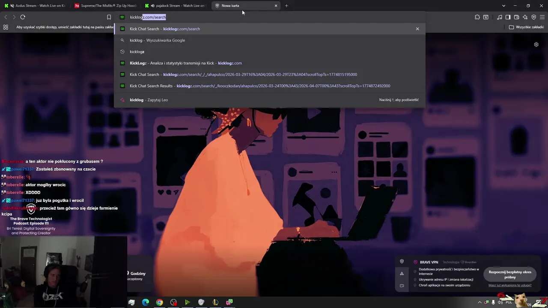
Task: Open The Brave Technologist Podcast Episode 111
Action: pos(31,221)
